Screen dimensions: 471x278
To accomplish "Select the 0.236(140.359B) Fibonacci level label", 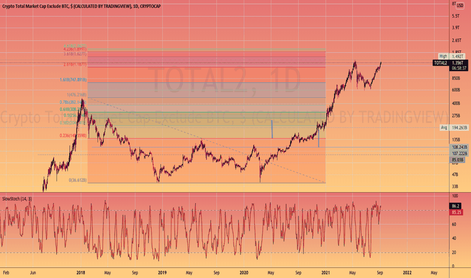I will (73, 135).
